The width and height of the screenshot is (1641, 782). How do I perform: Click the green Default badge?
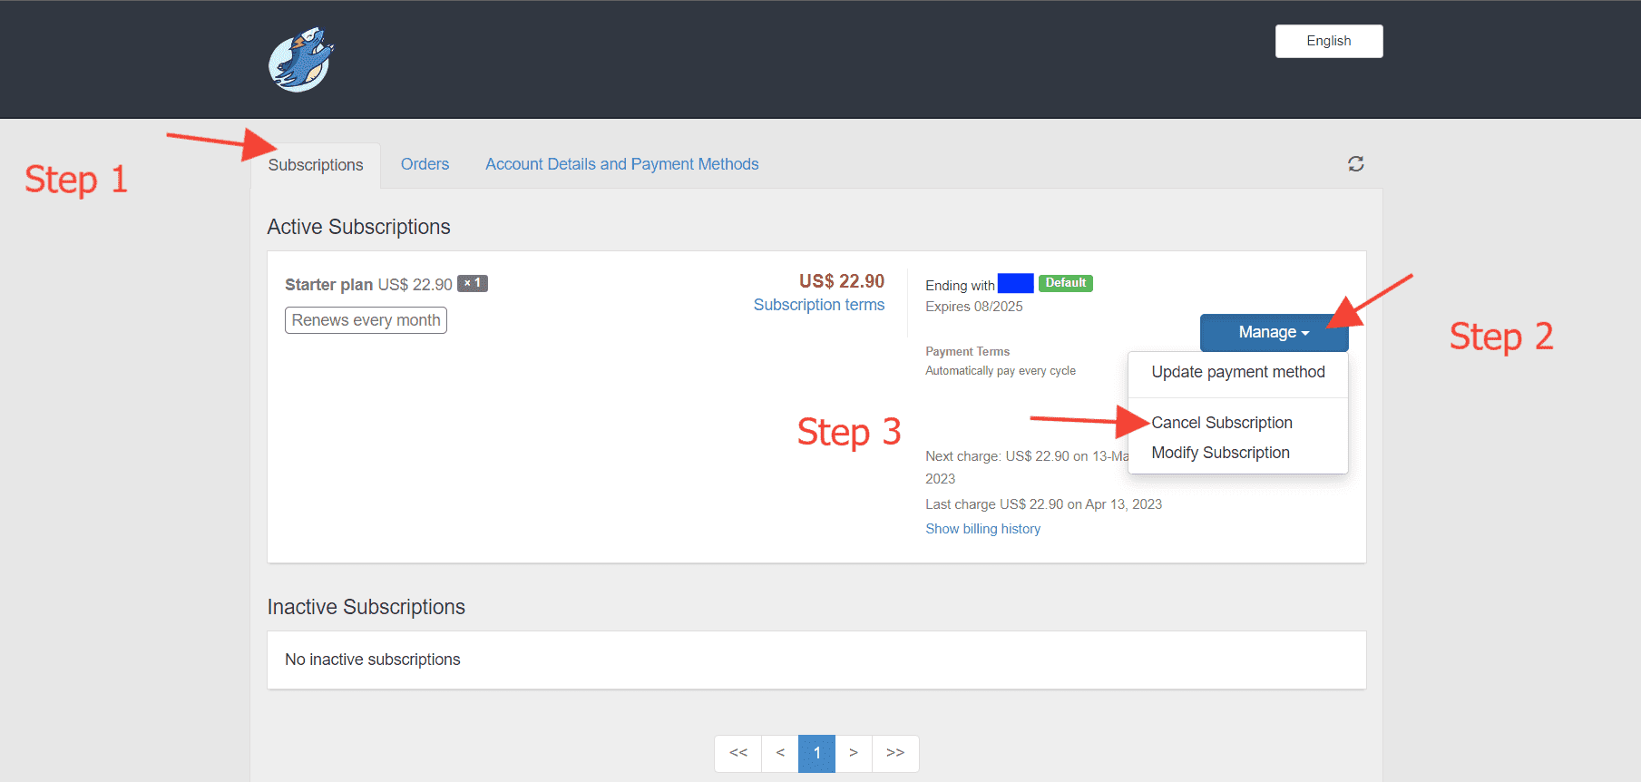[x=1065, y=283]
